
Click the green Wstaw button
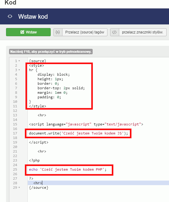[x=28, y=32]
